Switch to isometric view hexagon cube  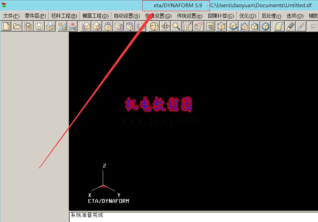pos(265,27)
